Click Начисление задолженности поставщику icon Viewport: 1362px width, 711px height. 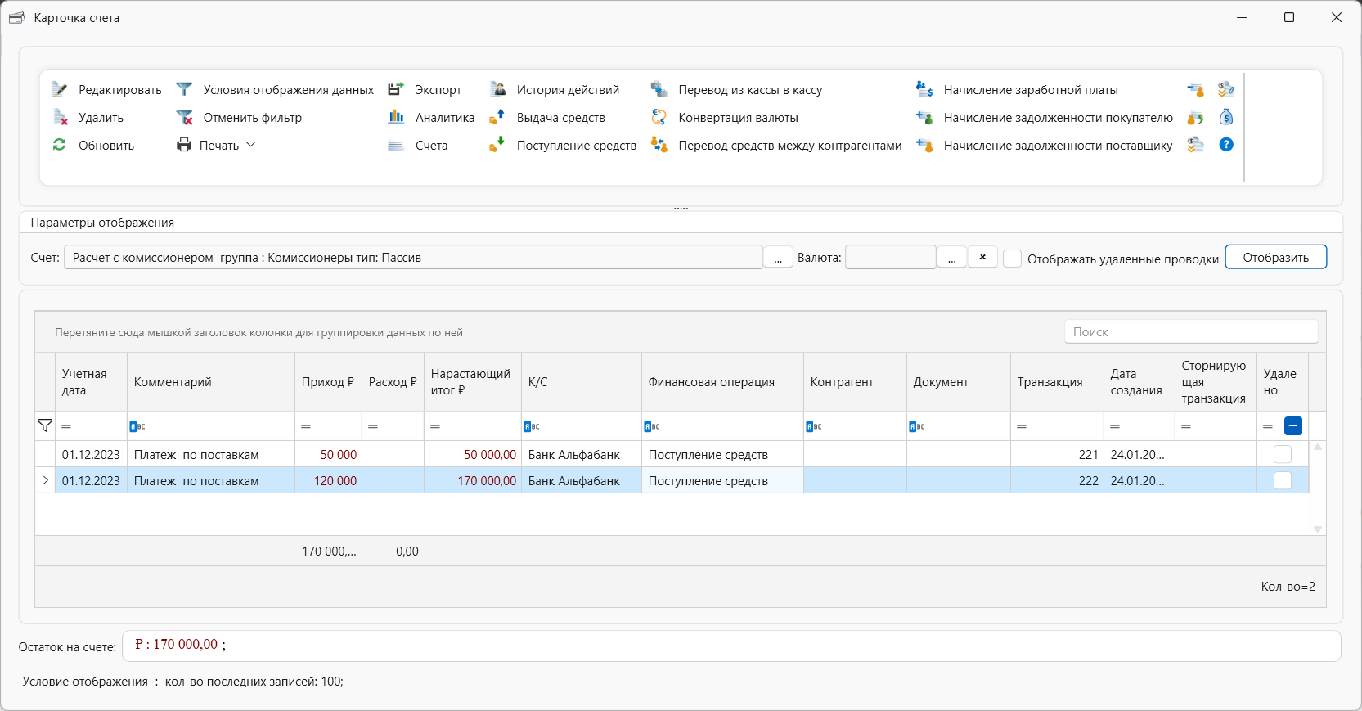click(x=924, y=145)
